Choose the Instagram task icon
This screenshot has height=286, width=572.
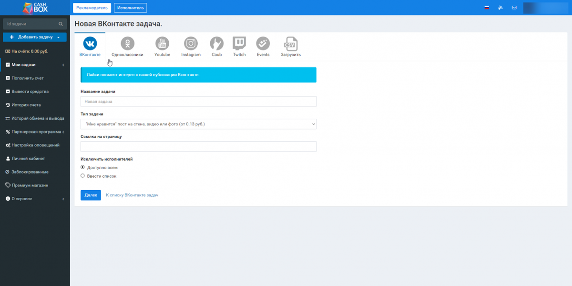tap(191, 44)
